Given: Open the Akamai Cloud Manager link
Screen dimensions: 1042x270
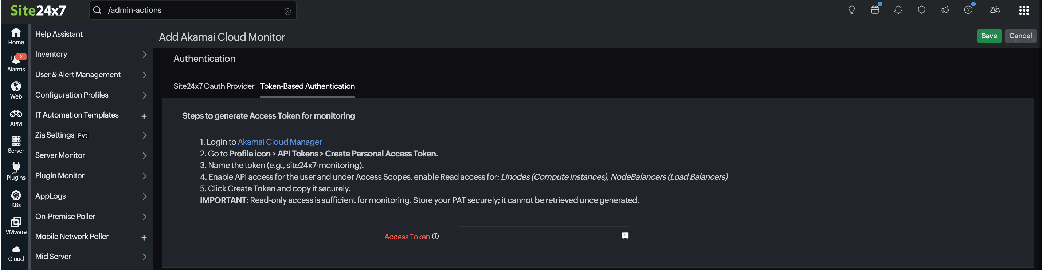Looking at the screenshot, I should click(x=279, y=142).
